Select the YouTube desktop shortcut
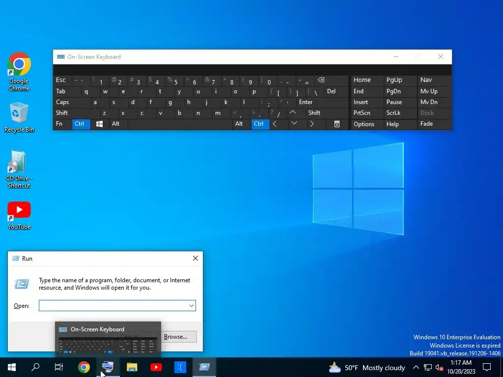The image size is (503, 377). click(x=19, y=215)
